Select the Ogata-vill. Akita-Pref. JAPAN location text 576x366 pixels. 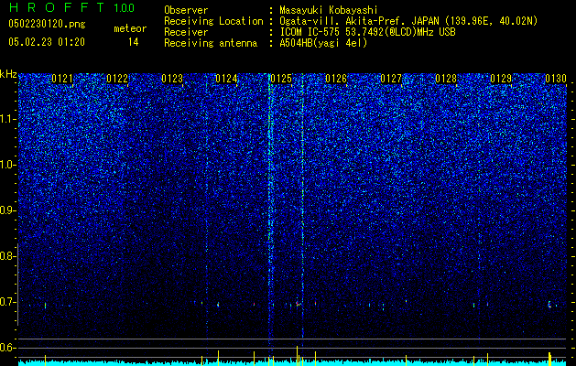point(408,21)
